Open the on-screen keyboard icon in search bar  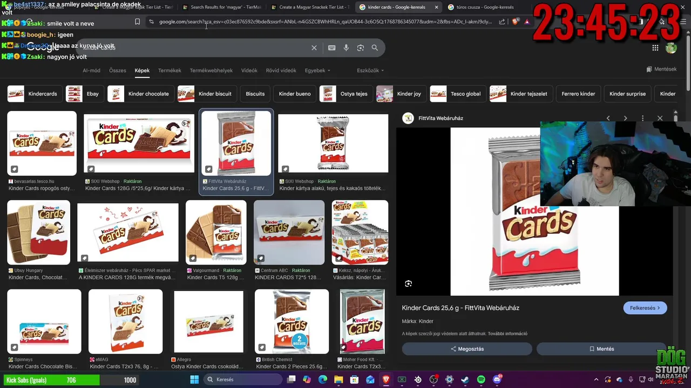tap(331, 47)
